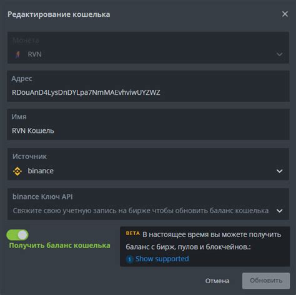The width and height of the screenshot is (296, 295).
Task: Click the Обновить update button
Action: pyautogui.click(x=266, y=281)
